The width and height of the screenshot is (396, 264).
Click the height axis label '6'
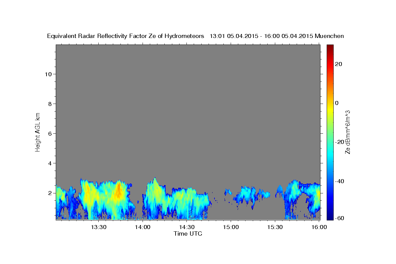(x=49, y=134)
